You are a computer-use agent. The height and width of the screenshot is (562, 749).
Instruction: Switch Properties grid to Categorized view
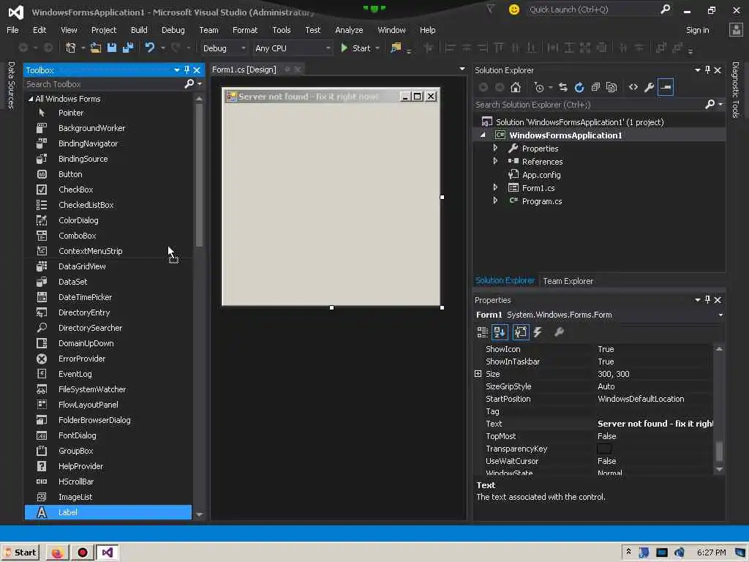click(x=483, y=332)
